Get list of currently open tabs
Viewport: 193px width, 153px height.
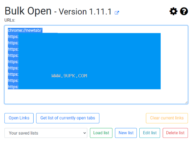[68, 118]
